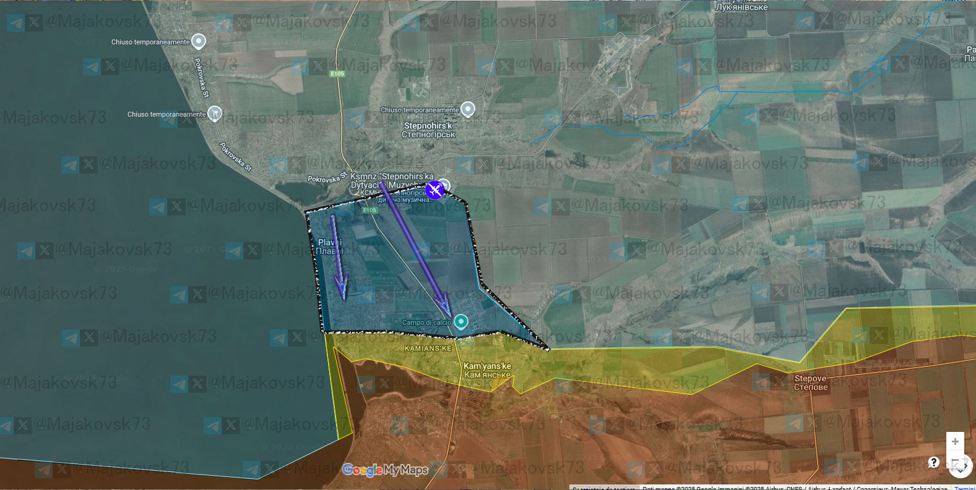Screen dimensions: 976x490
Task: Open the grey pin at the top of Pokrovska St
Action: pyautogui.click(x=199, y=41)
